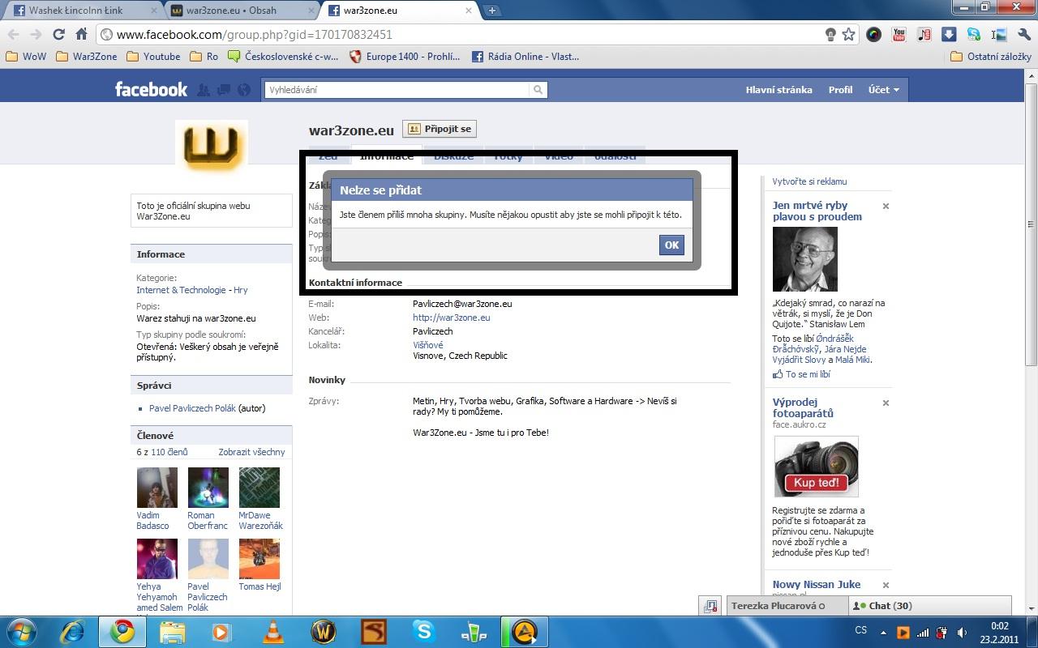Open the browser Home page icon

tap(81, 35)
